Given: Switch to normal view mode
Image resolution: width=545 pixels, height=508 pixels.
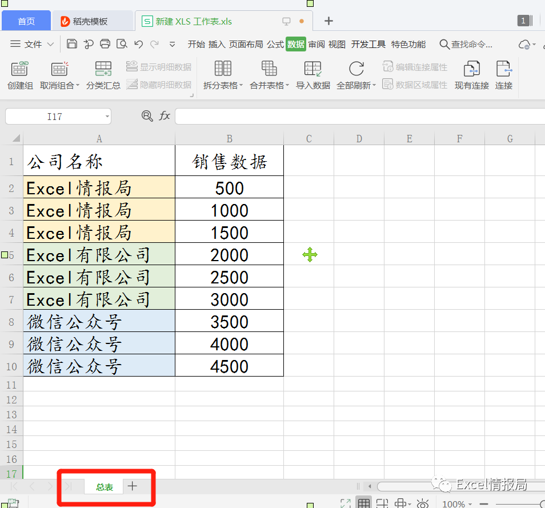Looking at the screenshot, I should [364, 503].
